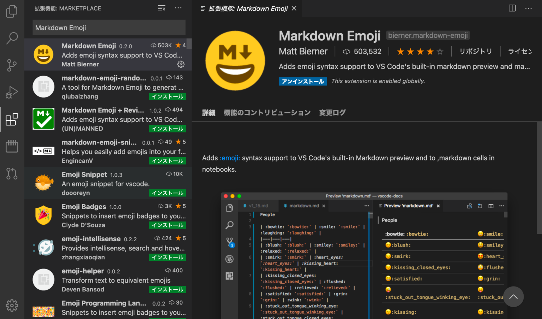Open the manage gear for Markdown Emoji extension
Viewport: 542px width, 319px height.
[x=181, y=64]
